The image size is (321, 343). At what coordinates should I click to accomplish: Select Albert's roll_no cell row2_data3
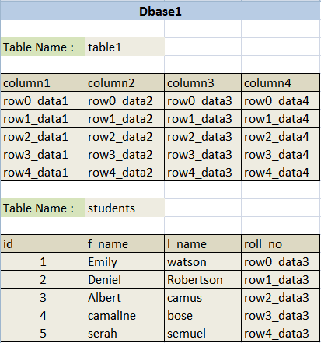[281, 297]
